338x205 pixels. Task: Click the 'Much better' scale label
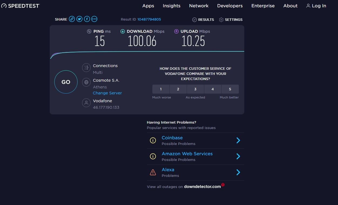tap(229, 97)
